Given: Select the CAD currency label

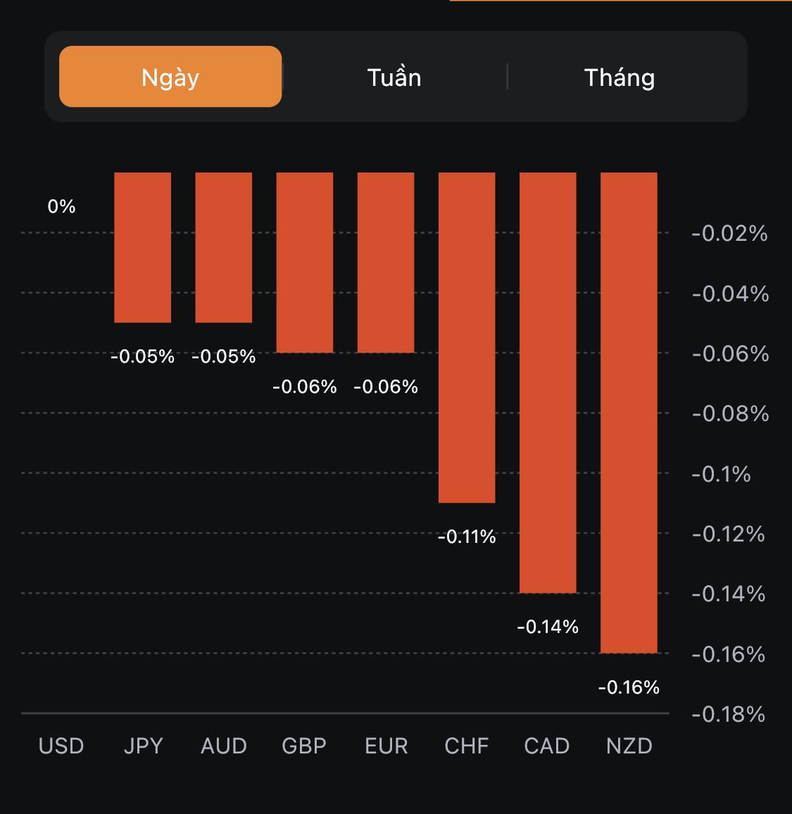Looking at the screenshot, I should (x=547, y=746).
